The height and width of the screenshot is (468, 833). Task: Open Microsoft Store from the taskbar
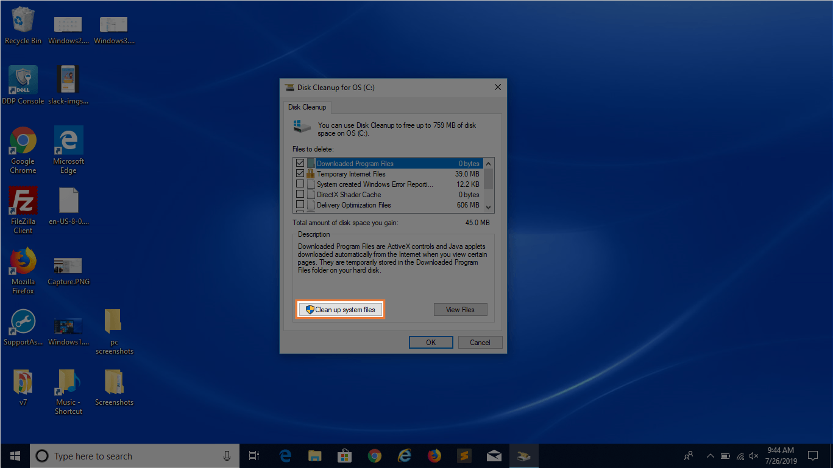[344, 455]
